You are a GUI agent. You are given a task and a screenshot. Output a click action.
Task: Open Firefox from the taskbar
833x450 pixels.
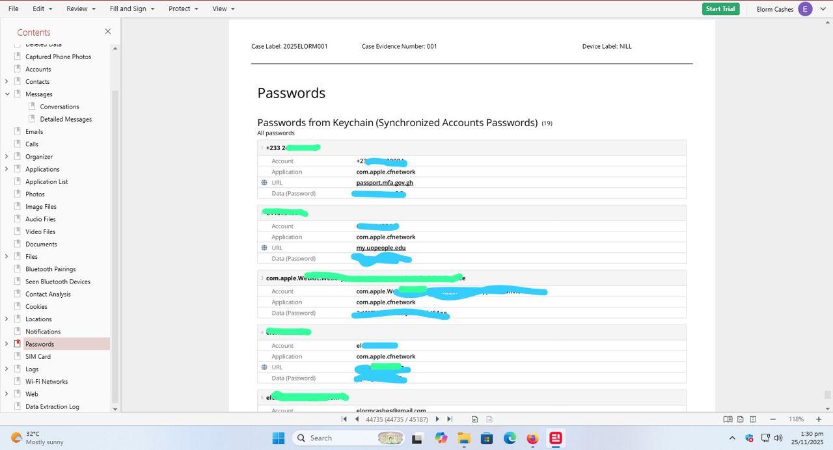coord(532,438)
